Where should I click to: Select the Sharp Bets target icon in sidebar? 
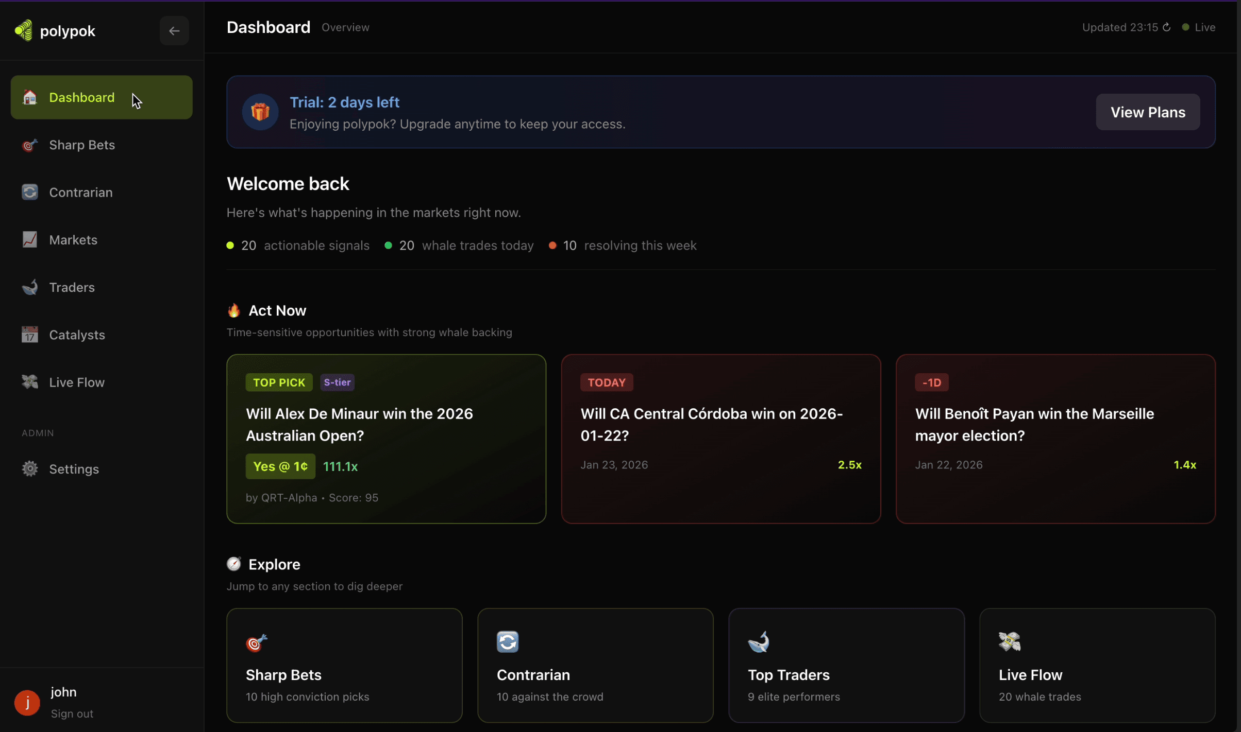pyautogui.click(x=29, y=145)
